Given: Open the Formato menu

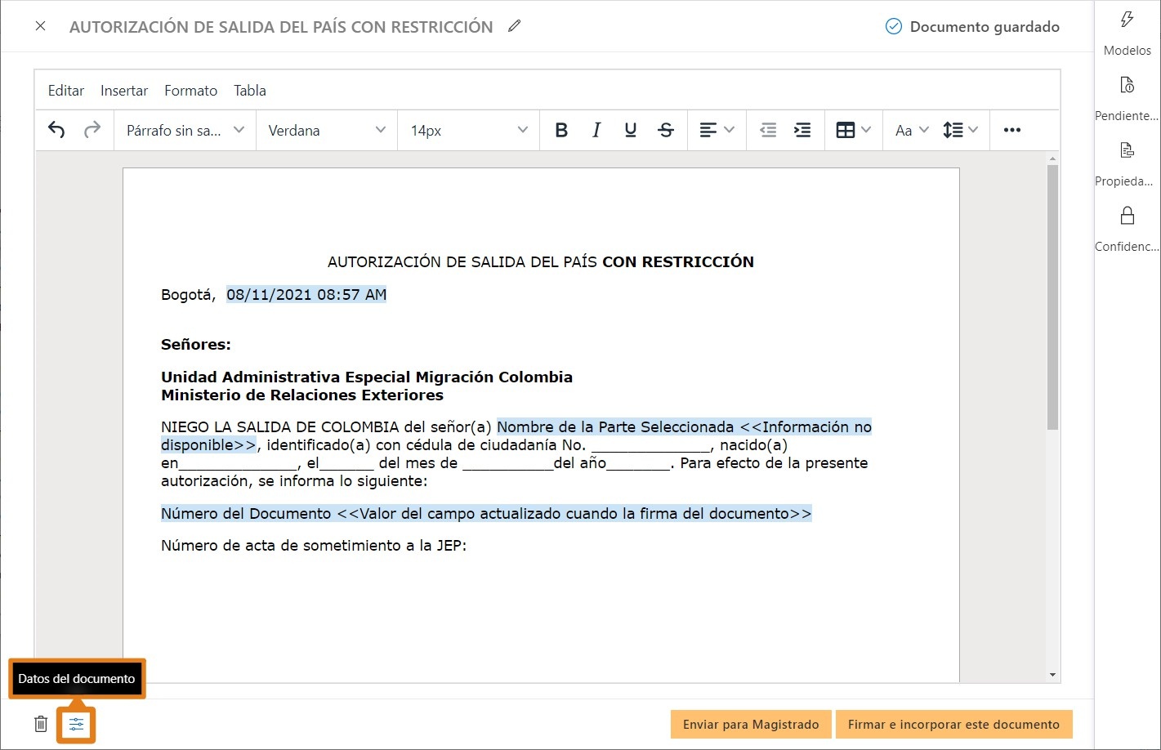Looking at the screenshot, I should [190, 91].
